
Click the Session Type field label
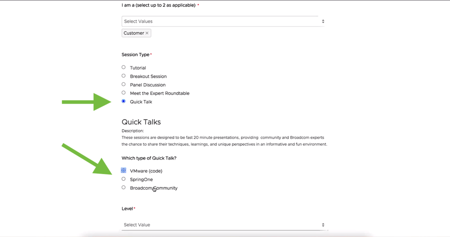point(135,55)
